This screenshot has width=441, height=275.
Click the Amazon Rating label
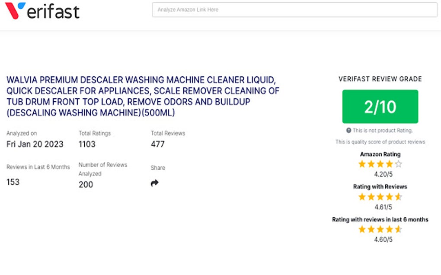pyautogui.click(x=380, y=154)
